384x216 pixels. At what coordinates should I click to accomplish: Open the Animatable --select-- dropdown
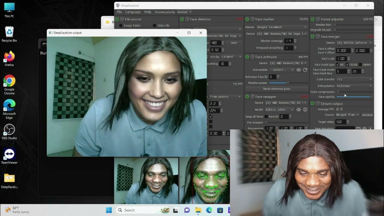[x=282, y=70]
